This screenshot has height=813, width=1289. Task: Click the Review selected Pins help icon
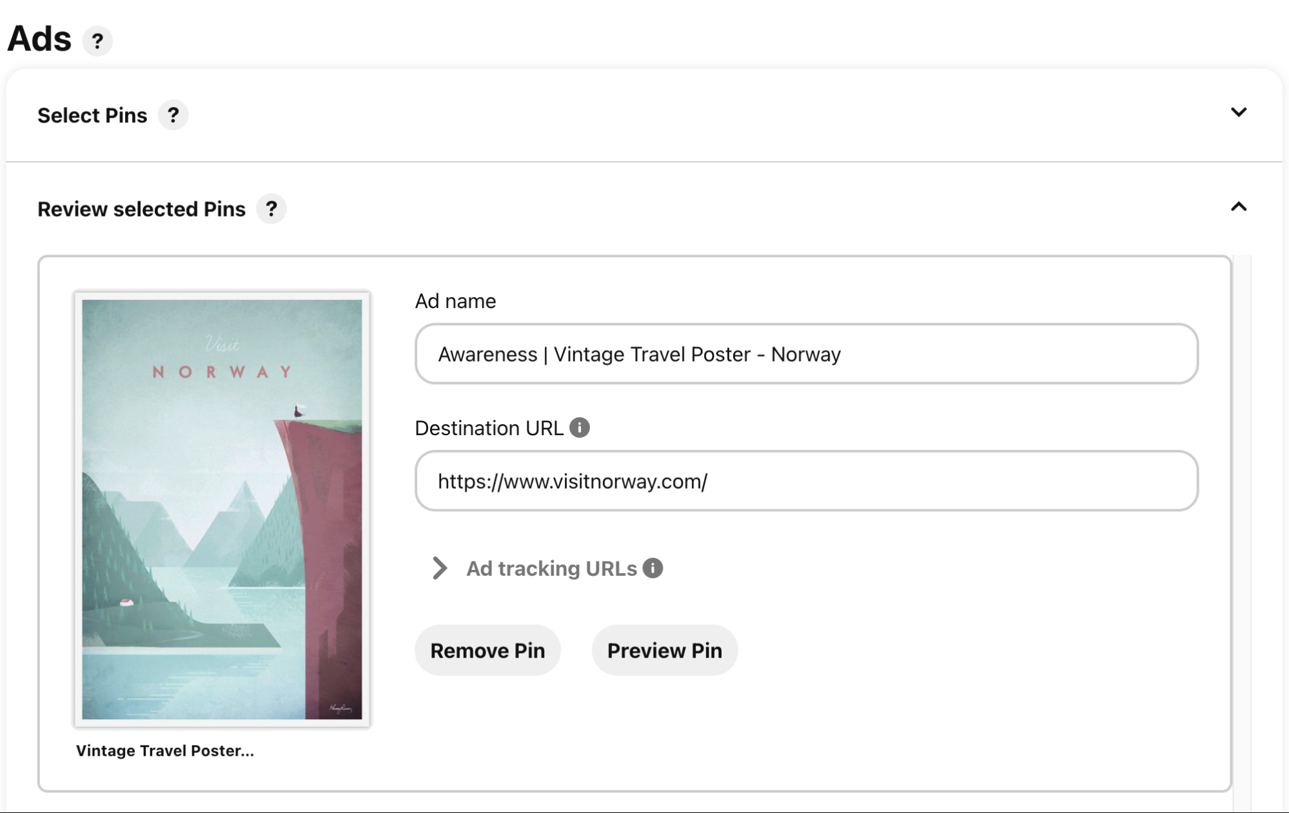[x=271, y=209]
